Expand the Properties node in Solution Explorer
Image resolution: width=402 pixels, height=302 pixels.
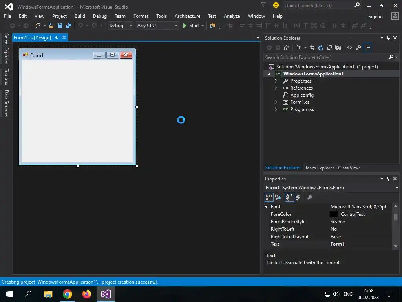click(276, 81)
